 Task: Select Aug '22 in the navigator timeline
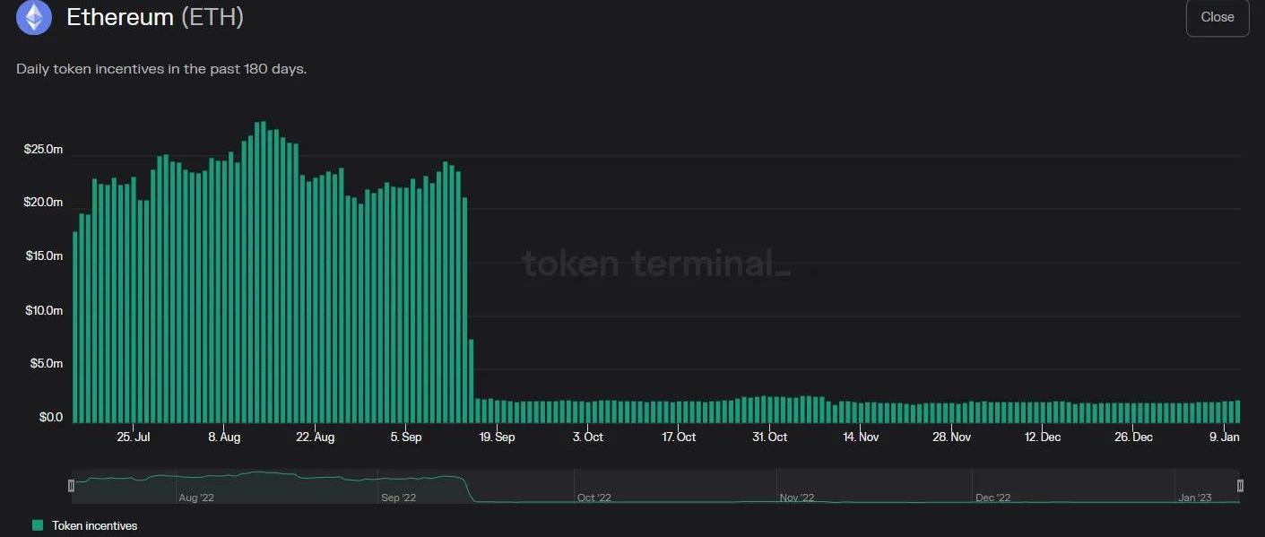pos(196,498)
